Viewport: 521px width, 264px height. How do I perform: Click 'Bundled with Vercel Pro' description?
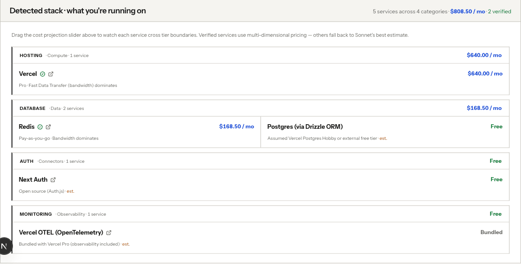[x=69, y=244]
